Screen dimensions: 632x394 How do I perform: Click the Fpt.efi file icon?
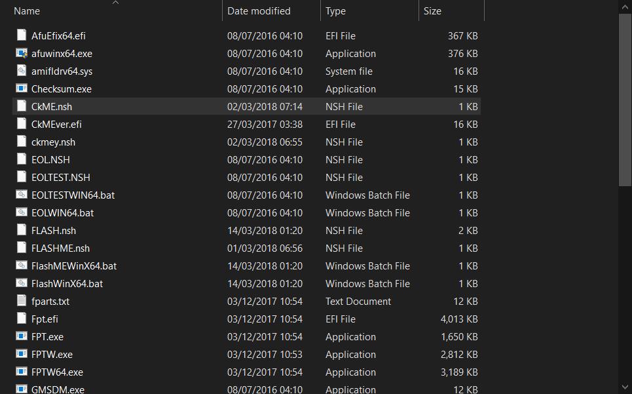(22, 319)
